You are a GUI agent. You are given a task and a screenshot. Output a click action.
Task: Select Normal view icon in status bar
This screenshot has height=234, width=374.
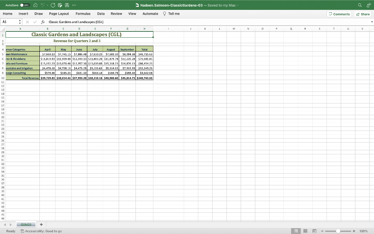point(296,231)
